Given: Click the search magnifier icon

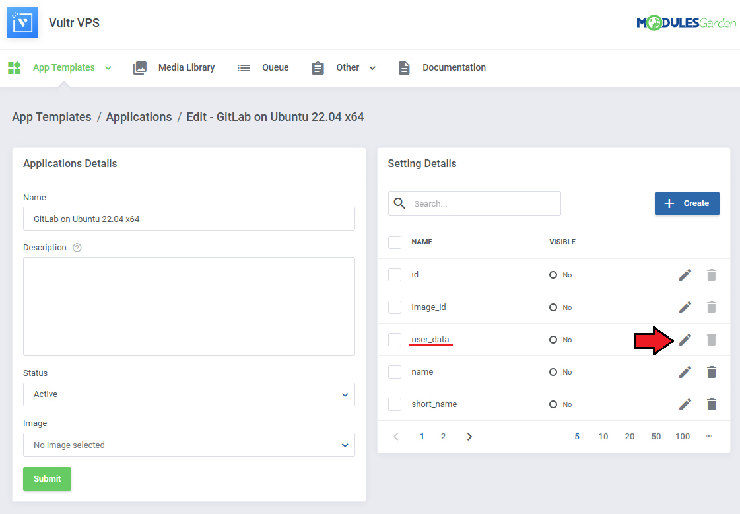Looking at the screenshot, I should tap(400, 203).
